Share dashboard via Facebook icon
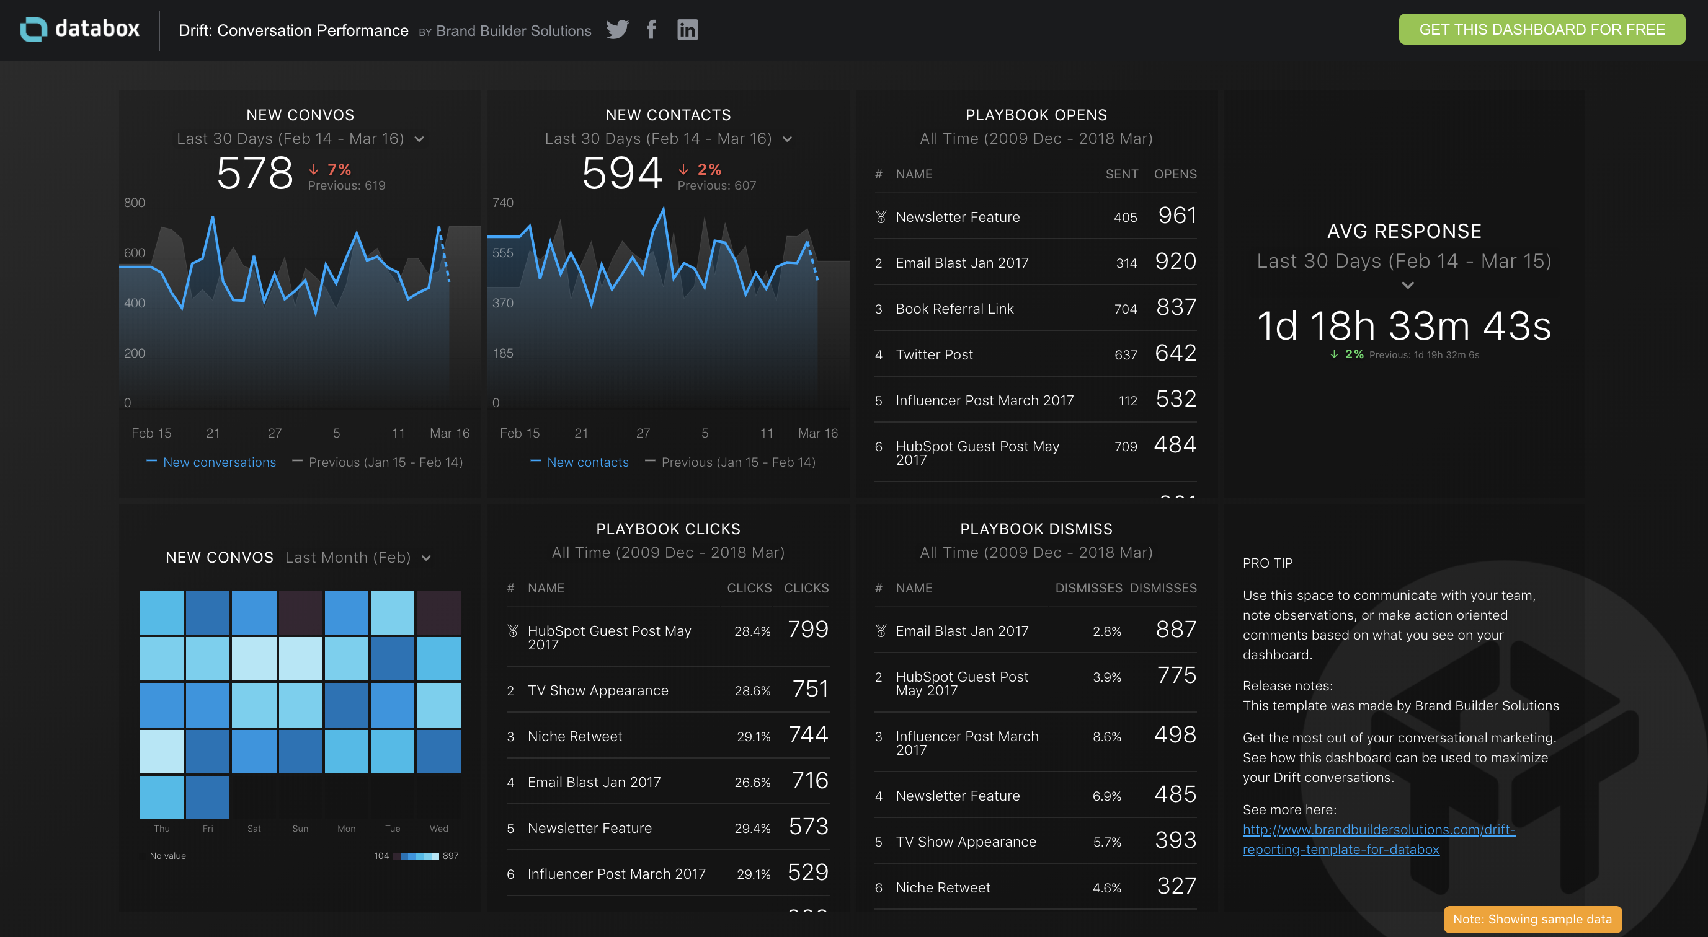Image resolution: width=1708 pixels, height=937 pixels. click(x=652, y=29)
